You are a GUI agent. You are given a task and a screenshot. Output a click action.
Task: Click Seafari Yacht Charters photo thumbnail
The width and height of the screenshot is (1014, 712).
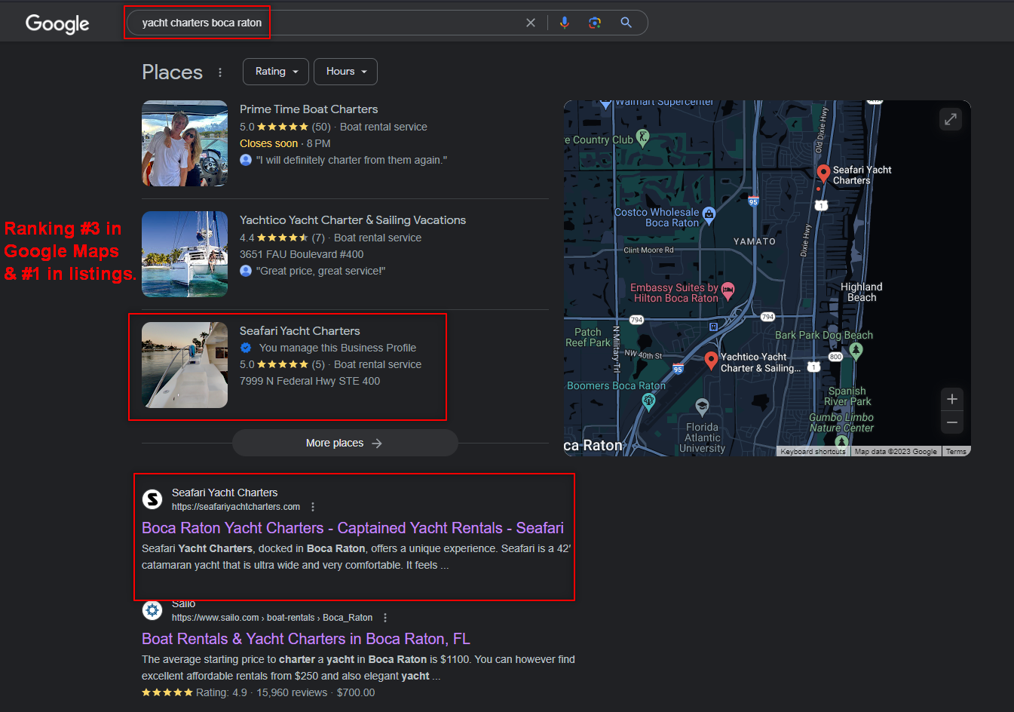[x=185, y=365]
